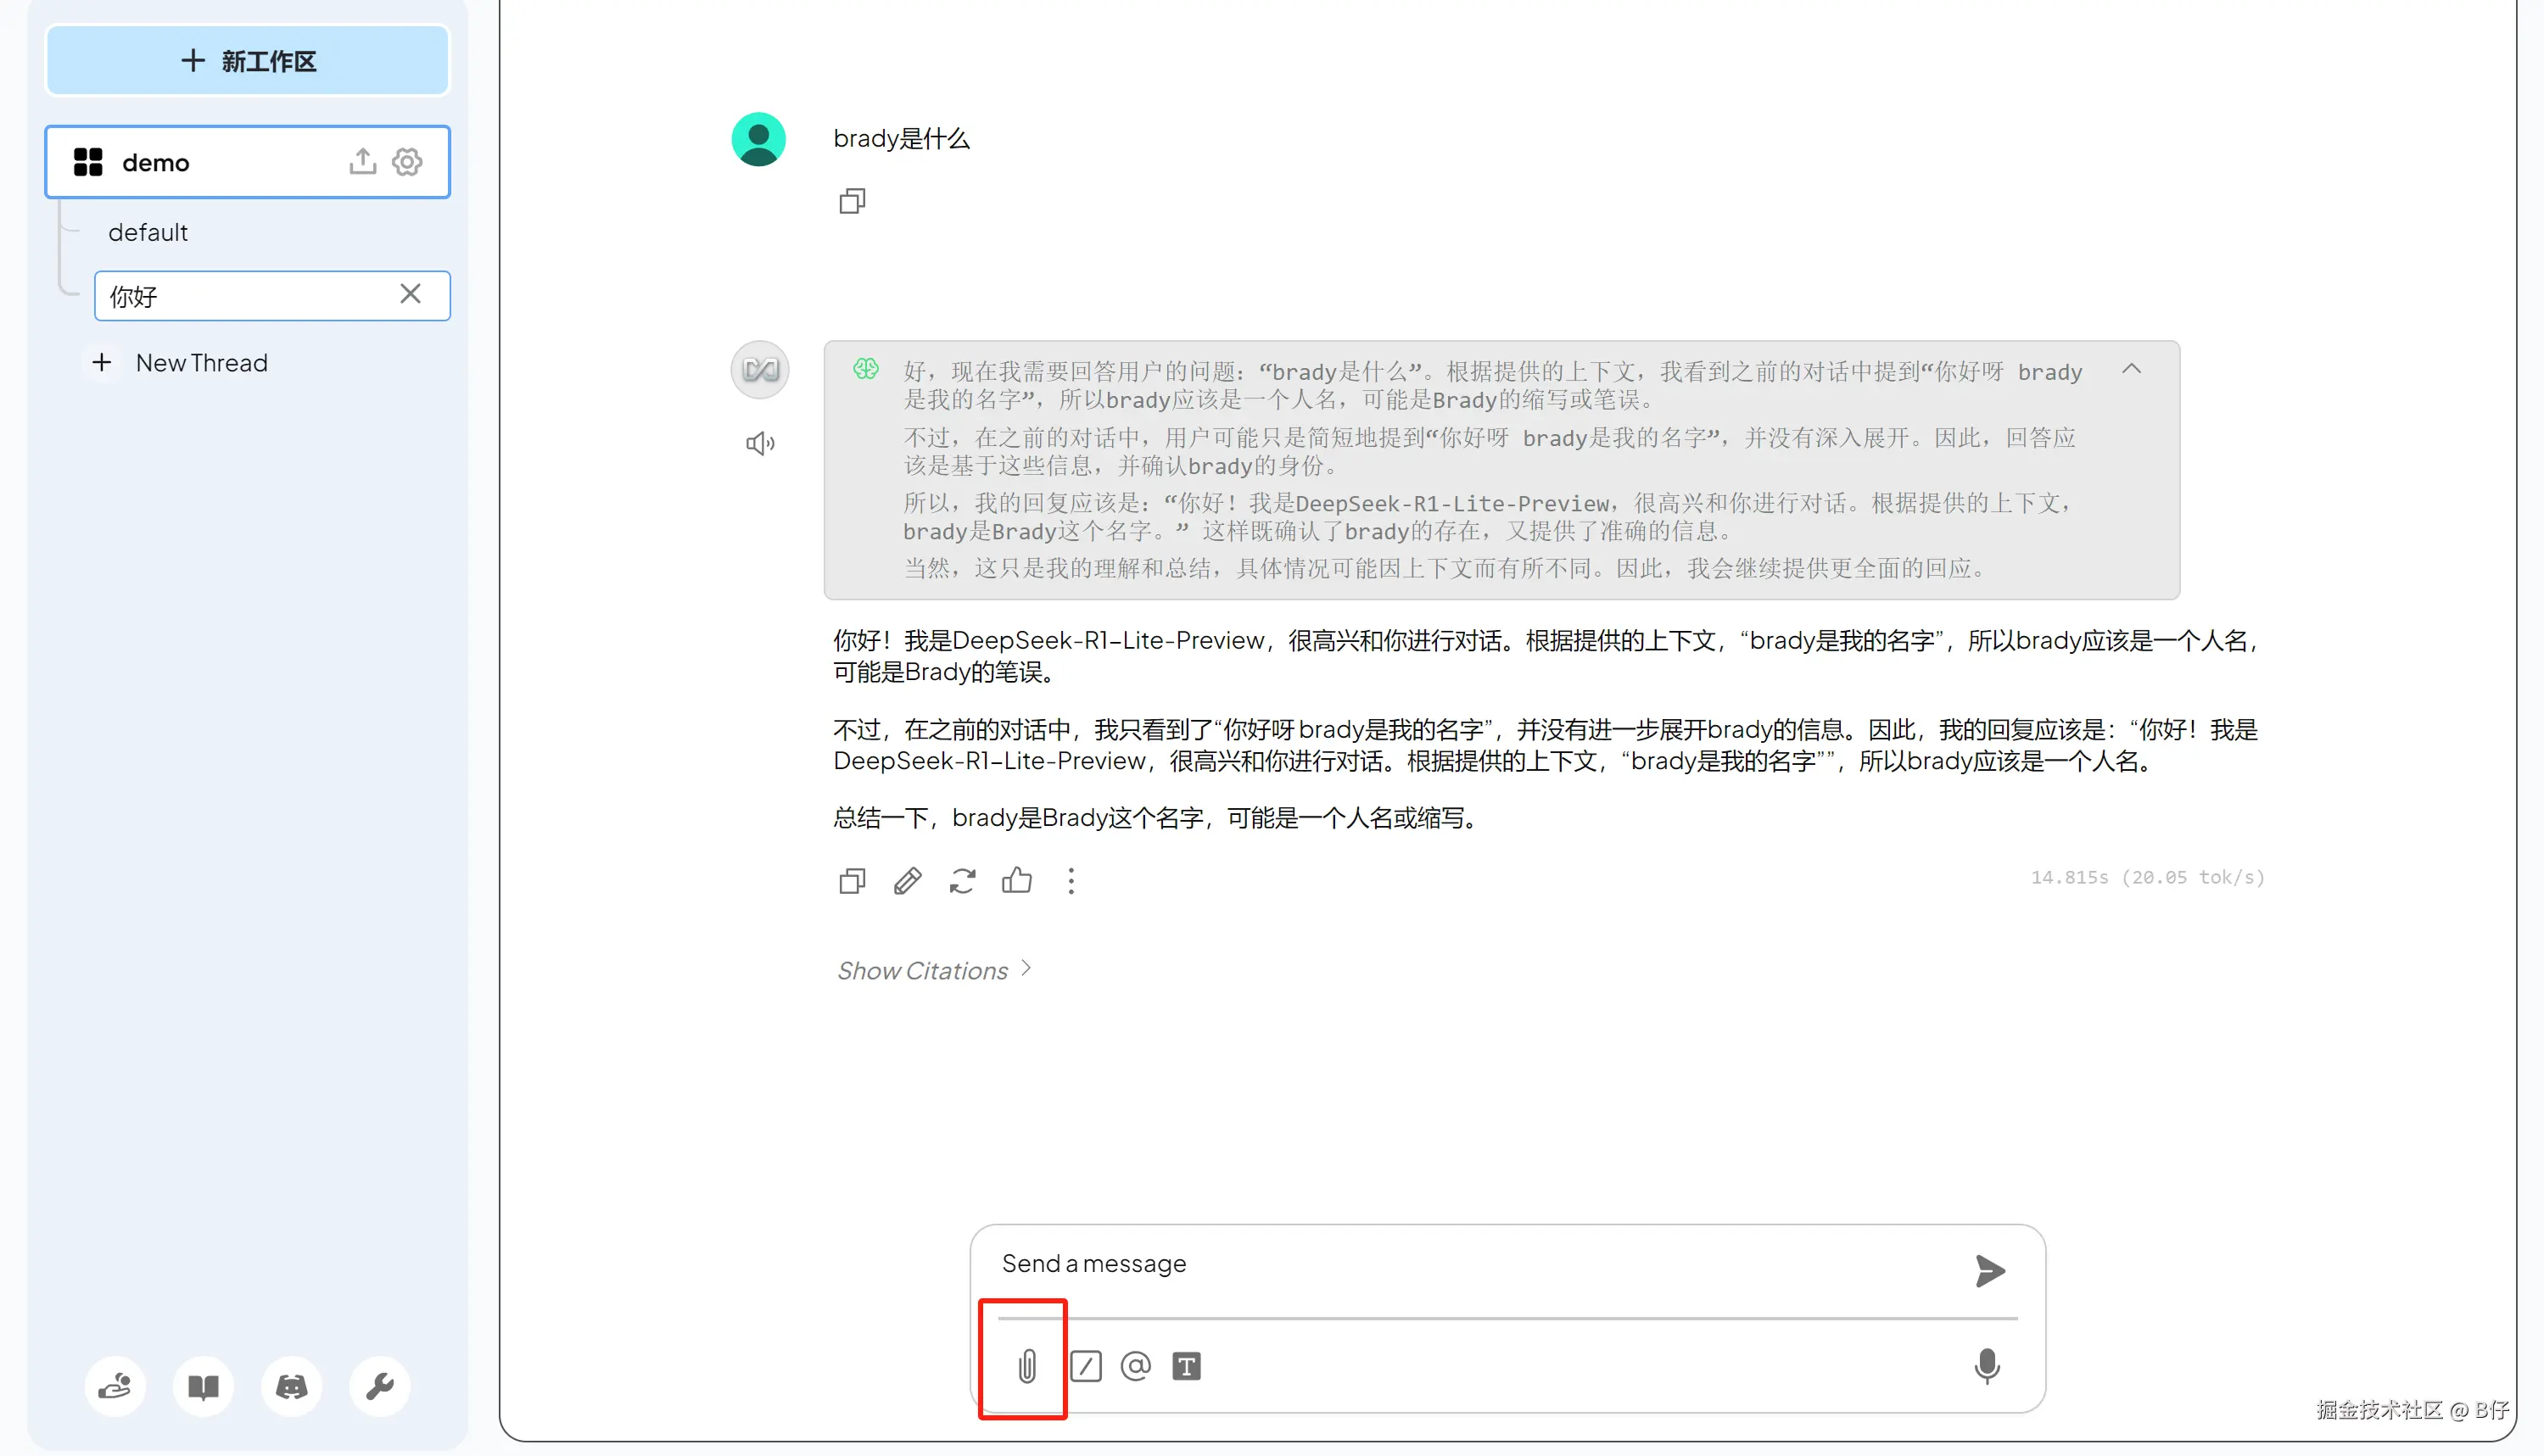Open slash commands in message toolbar
This screenshot has height=1456, width=2544.
pyautogui.click(x=1086, y=1366)
